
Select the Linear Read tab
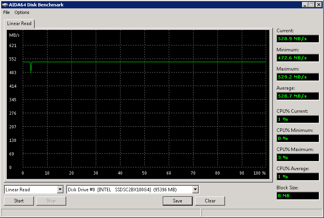point(19,24)
